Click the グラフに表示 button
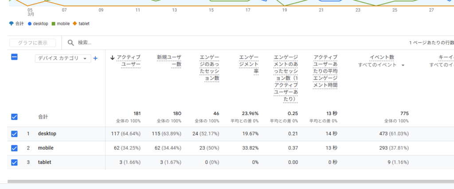Image resolution: width=454 pixels, height=189 pixels. pyautogui.click(x=32, y=43)
